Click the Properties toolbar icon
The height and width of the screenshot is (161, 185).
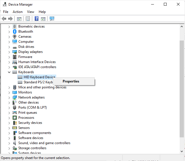pos(28,19)
